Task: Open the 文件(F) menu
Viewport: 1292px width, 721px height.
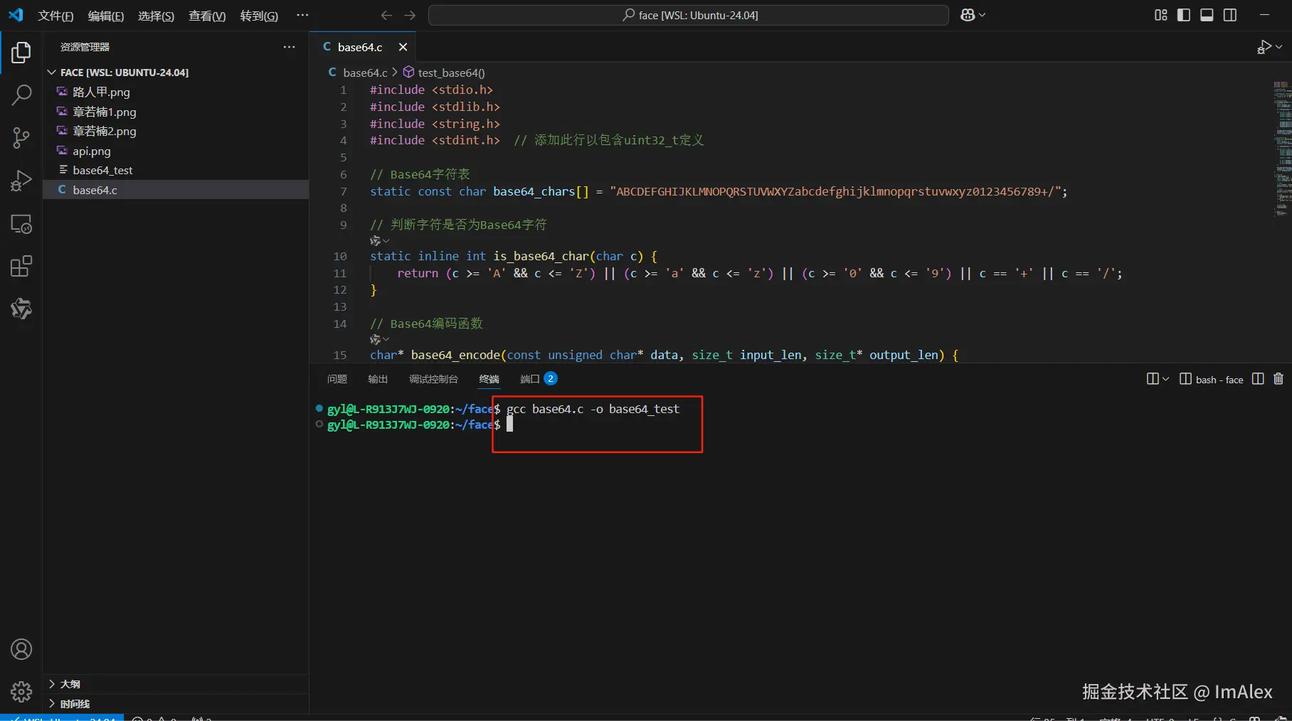Action: point(55,16)
